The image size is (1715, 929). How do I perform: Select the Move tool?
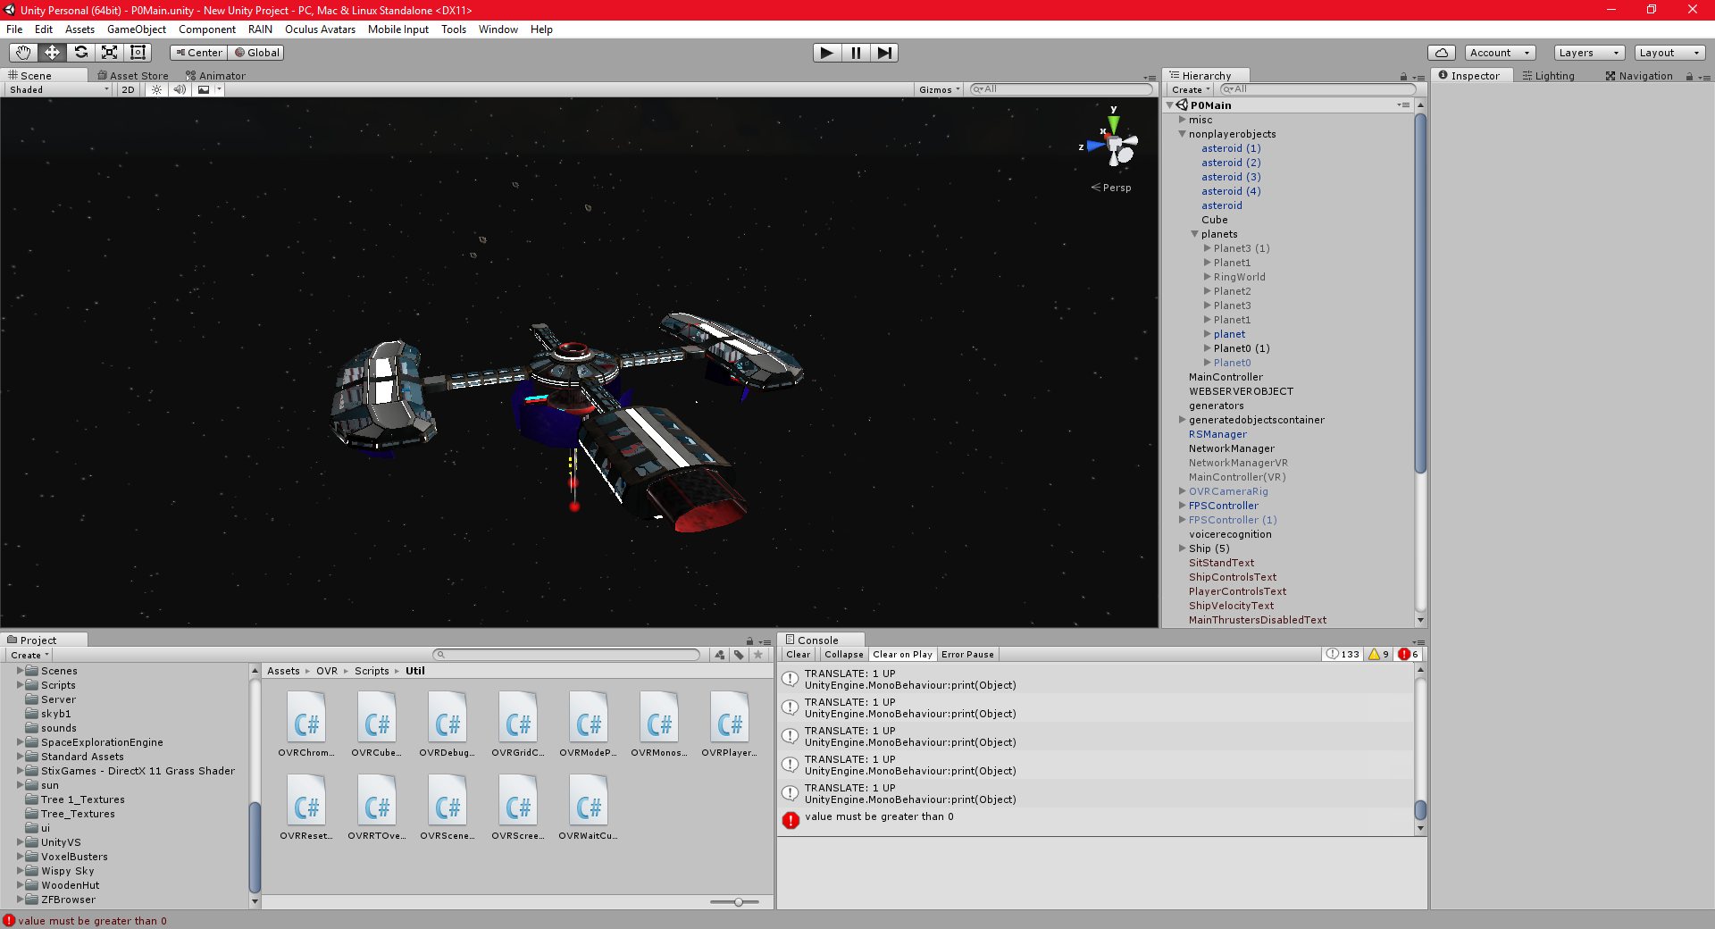pyautogui.click(x=52, y=53)
